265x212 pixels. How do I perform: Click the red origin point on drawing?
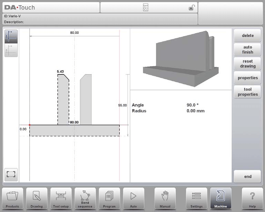click(30, 125)
